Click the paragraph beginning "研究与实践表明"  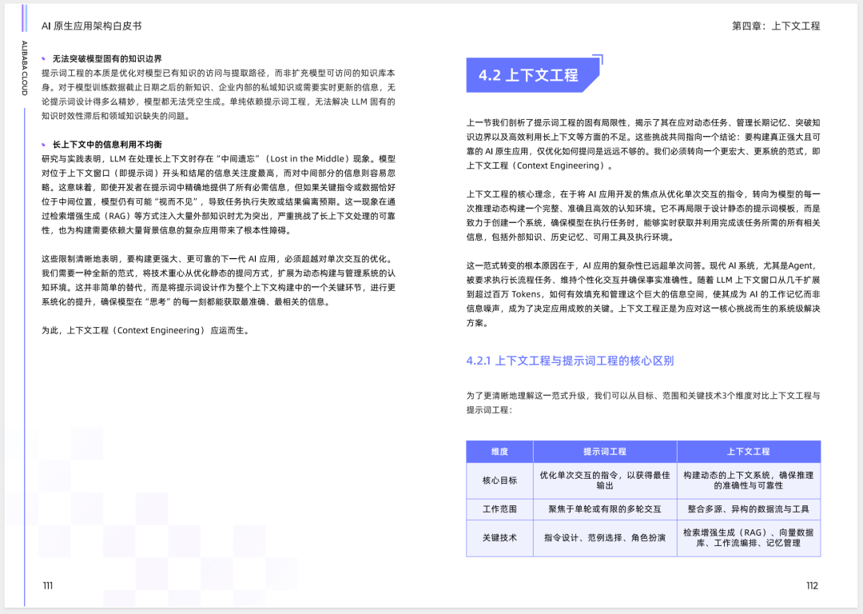coord(218,194)
